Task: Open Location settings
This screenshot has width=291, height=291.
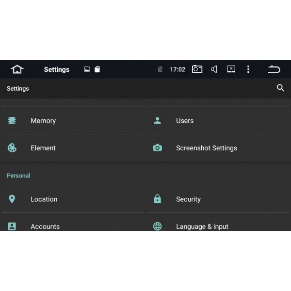Action: [x=44, y=199]
